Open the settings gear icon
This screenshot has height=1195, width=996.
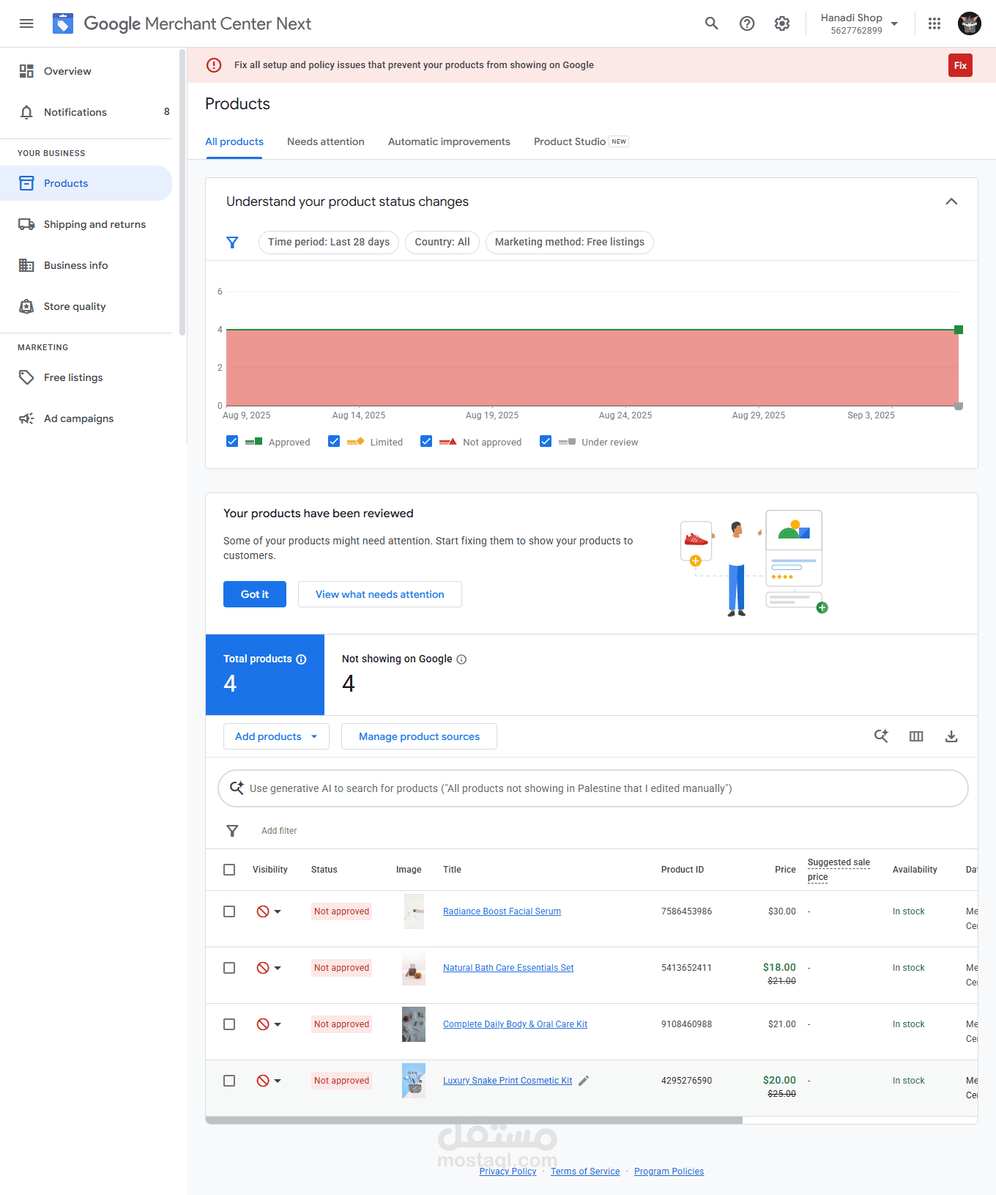pyautogui.click(x=782, y=23)
